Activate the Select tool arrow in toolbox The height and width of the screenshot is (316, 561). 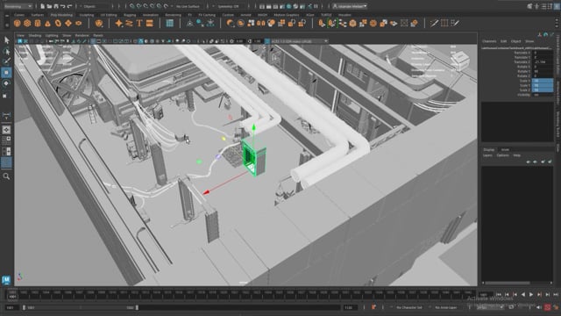pos(6,39)
